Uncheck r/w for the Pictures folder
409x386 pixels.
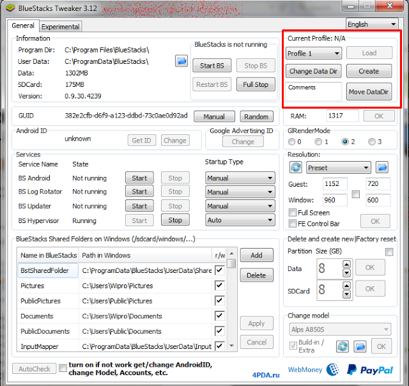coord(219,285)
